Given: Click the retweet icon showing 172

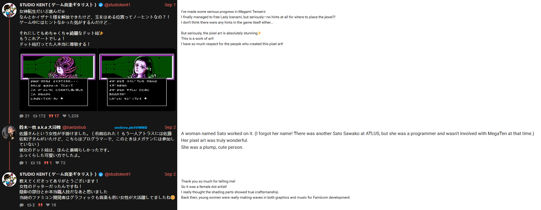Looking at the screenshot, I should pyautogui.click(x=35, y=116).
